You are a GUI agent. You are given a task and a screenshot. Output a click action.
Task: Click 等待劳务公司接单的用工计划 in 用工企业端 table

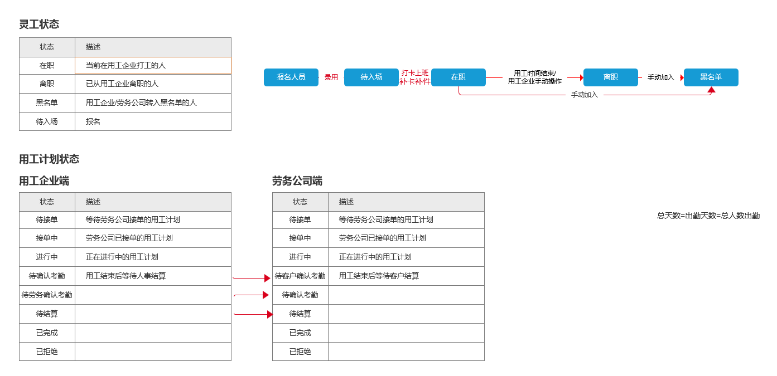click(x=153, y=220)
